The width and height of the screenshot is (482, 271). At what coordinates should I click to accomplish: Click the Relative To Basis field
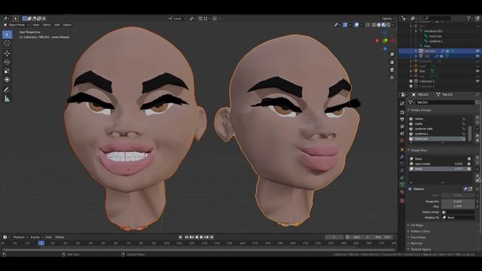tap(458, 218)
